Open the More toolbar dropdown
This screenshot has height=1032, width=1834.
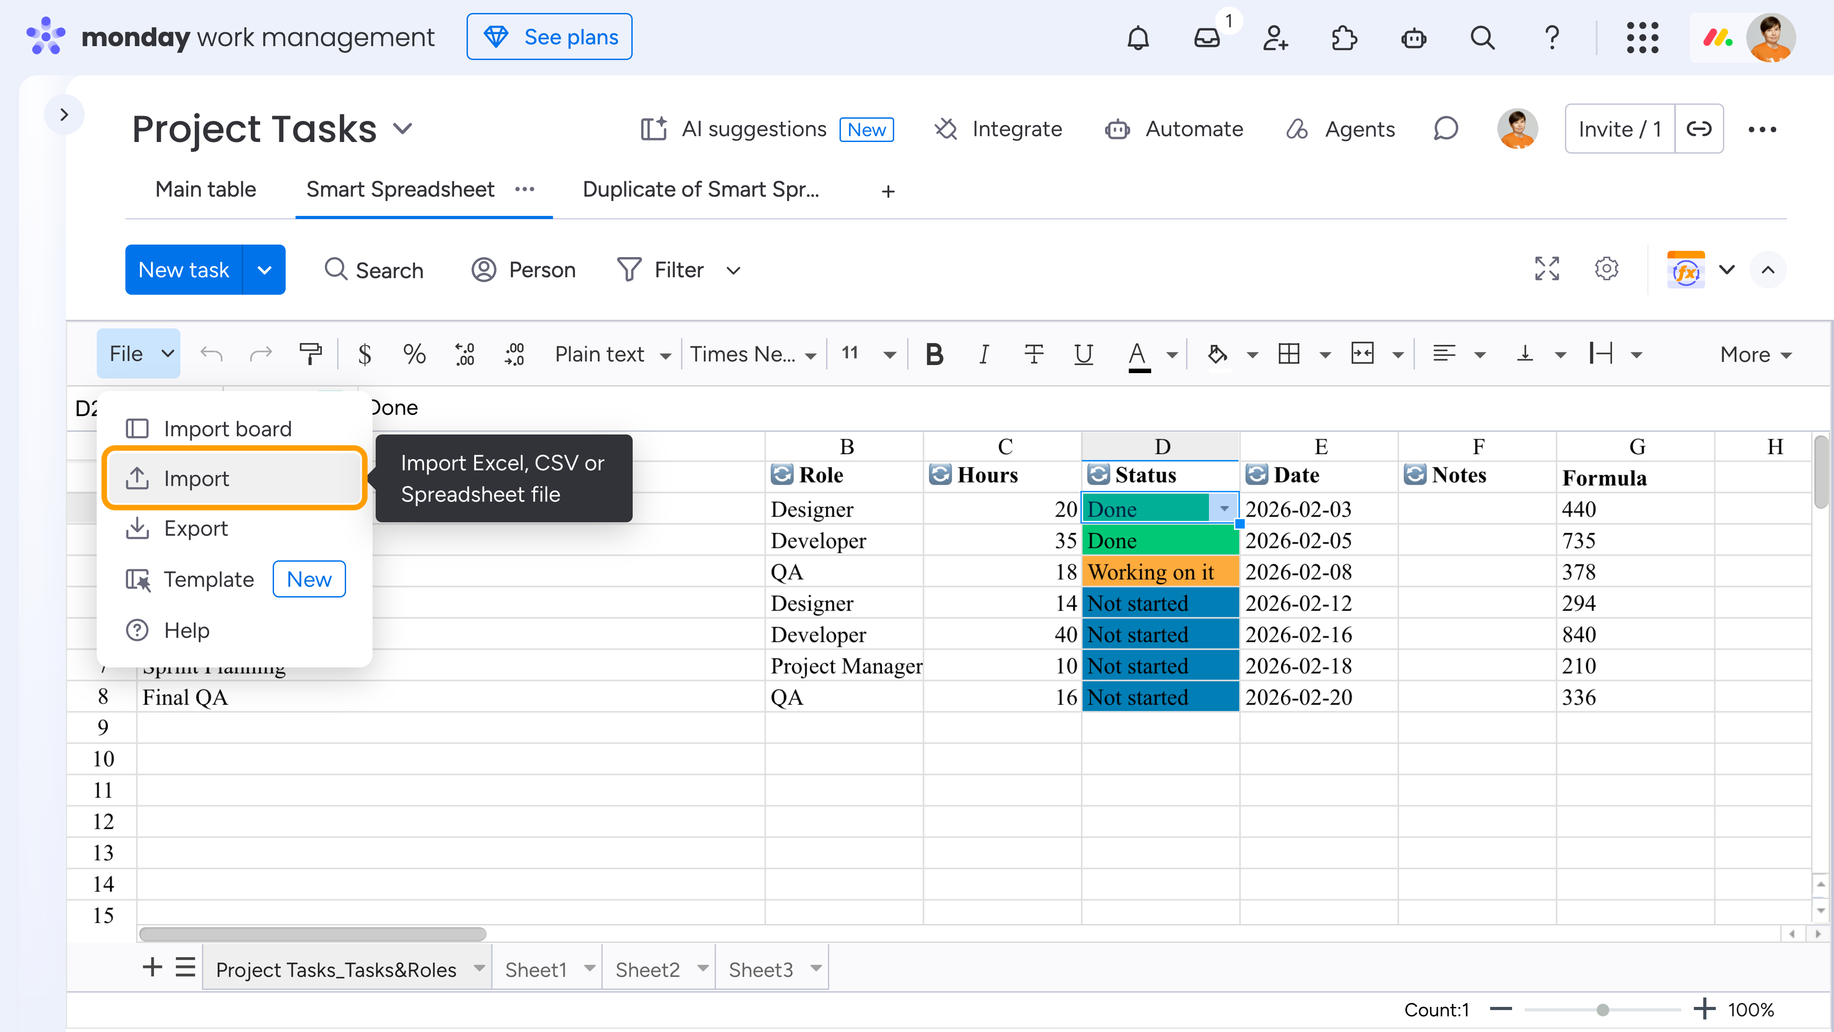[x=1755, y=355]
